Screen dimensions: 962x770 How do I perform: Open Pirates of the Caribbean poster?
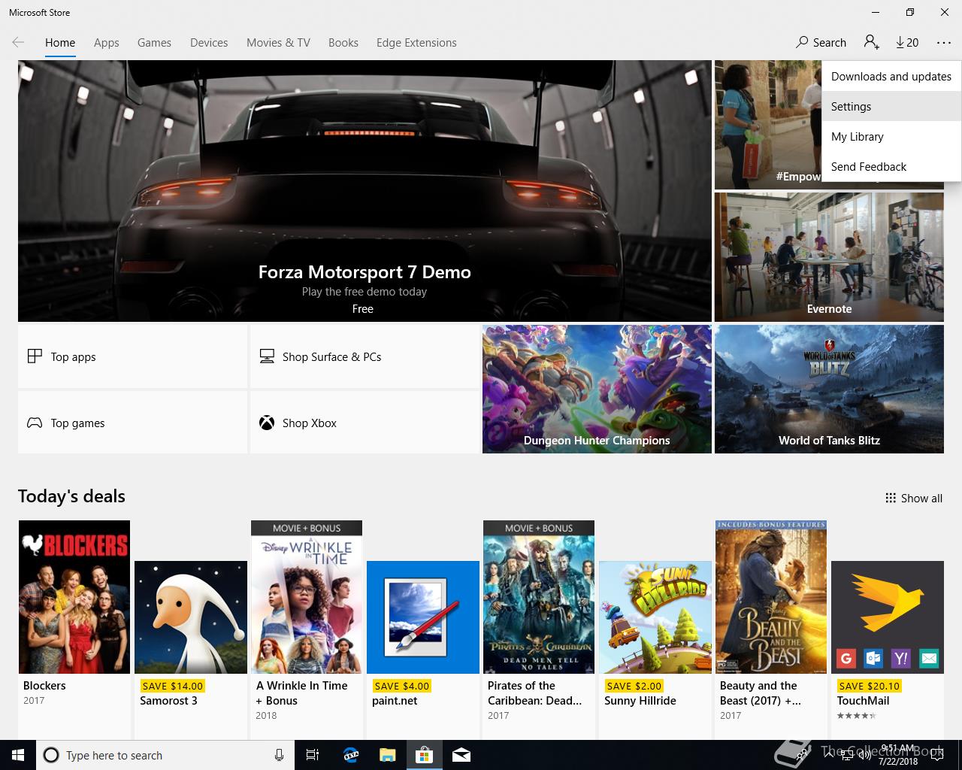click(x=539, y=597)
